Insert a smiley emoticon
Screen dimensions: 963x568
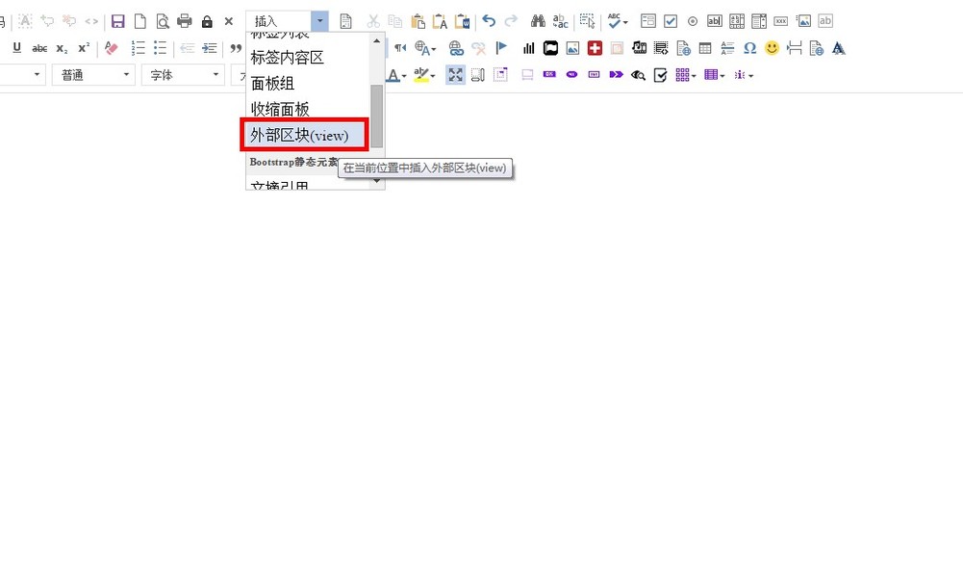coord(772,48)
